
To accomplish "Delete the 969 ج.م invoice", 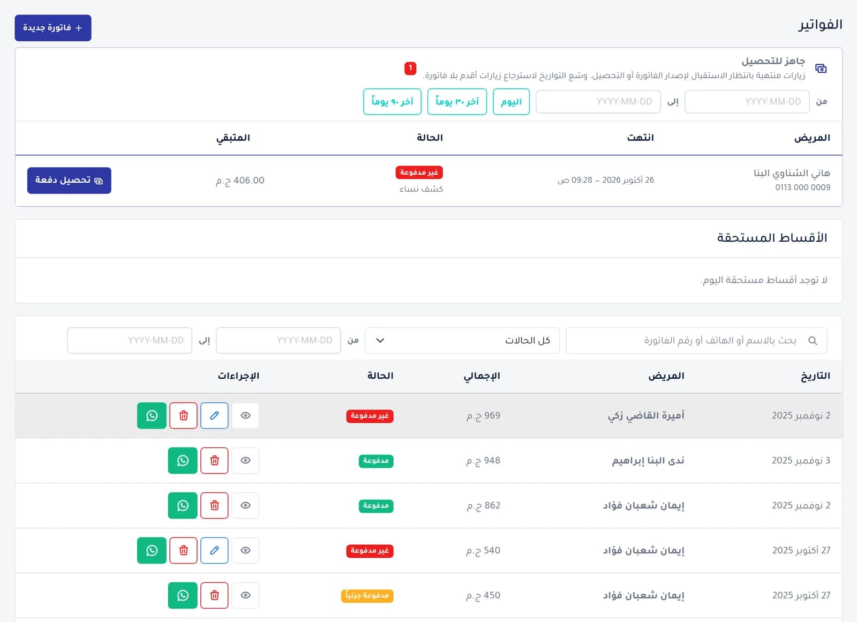I will [183, 416].
